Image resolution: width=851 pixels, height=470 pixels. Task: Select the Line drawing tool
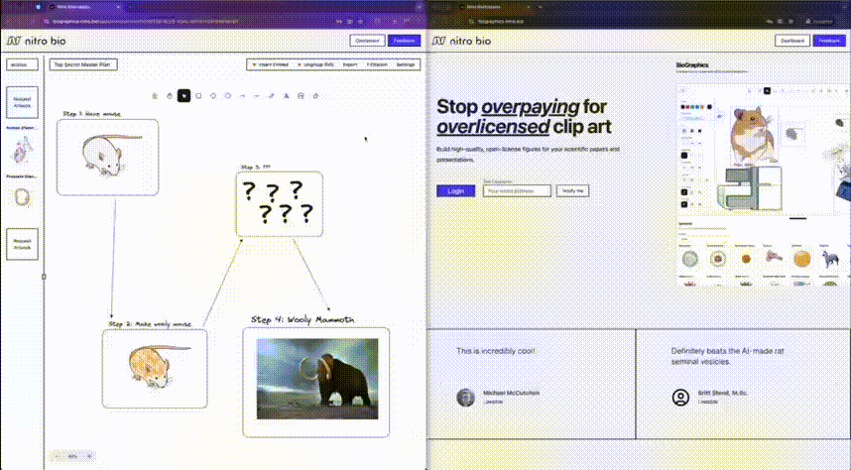tap(257, 96)
